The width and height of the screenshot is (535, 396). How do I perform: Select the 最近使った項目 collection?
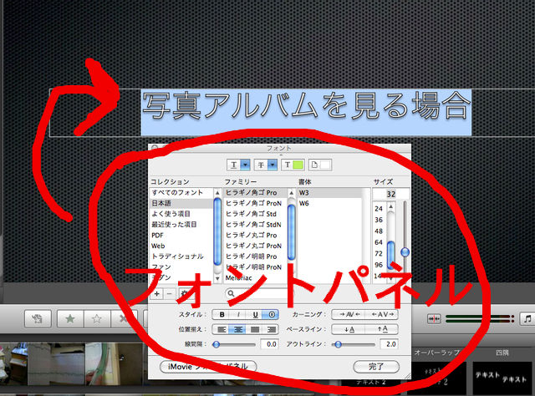click(x=181, y=225)
